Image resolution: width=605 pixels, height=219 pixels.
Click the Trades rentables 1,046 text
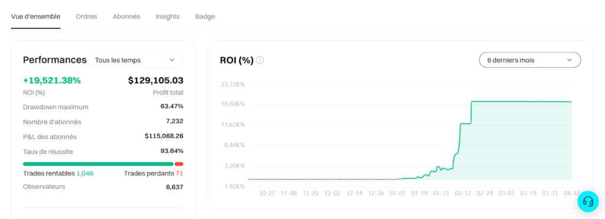(x=58, y=174)
